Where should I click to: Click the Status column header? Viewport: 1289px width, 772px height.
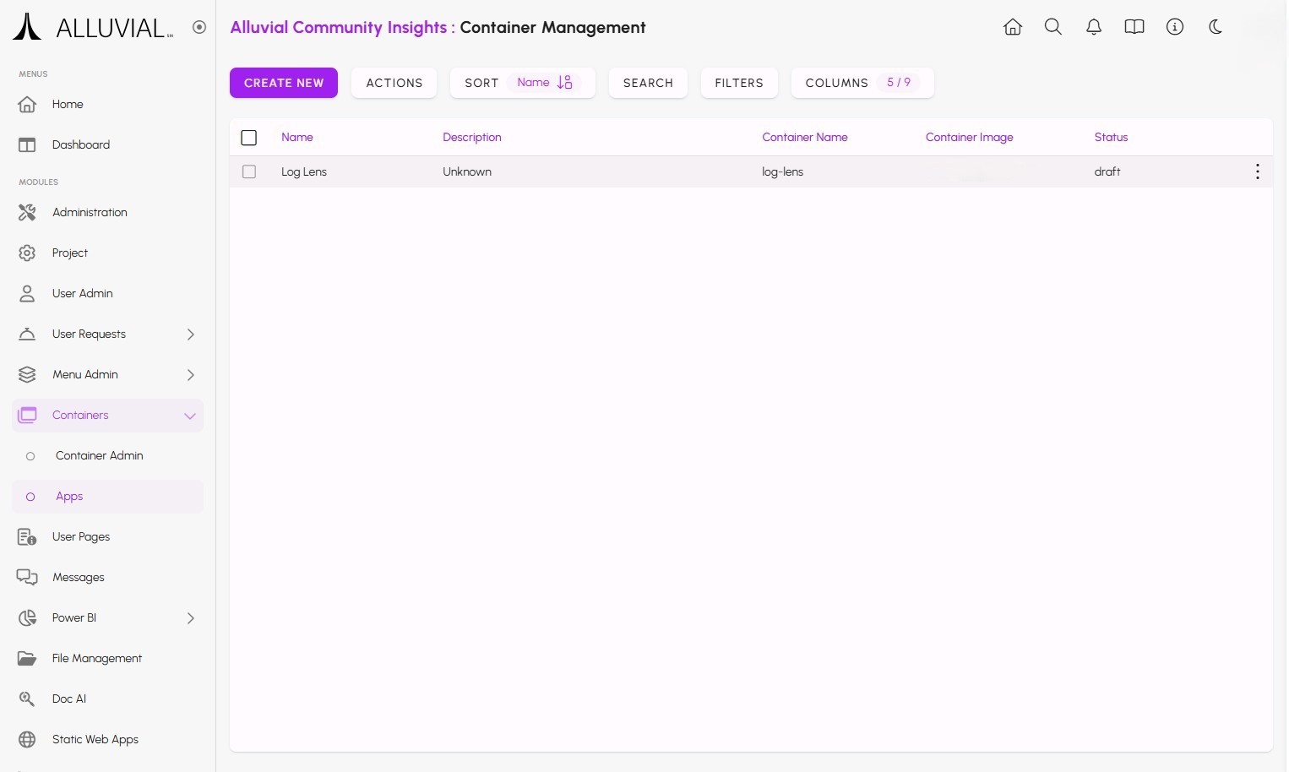coord(1112,137)
